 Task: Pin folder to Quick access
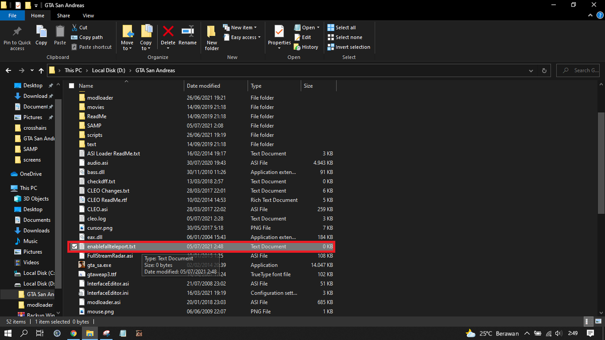click(x=17, y=37)
